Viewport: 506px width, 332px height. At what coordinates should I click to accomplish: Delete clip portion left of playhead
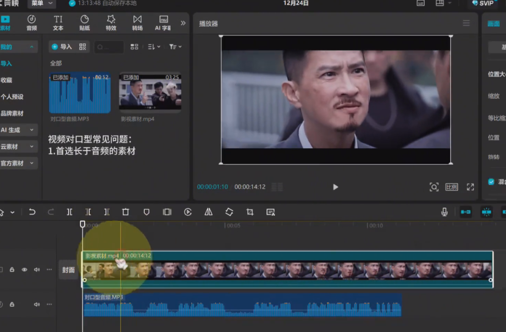coord(88,212)
